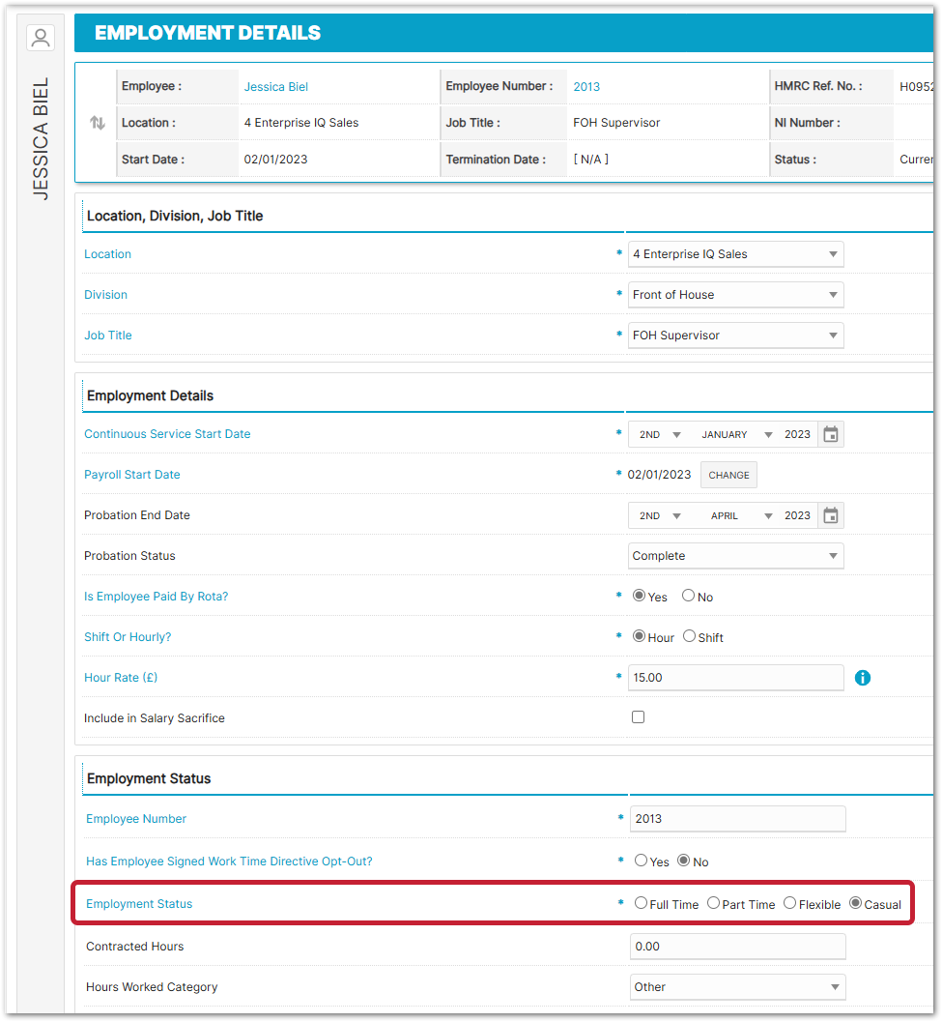Expand the Location dropdown
This screenshot has height=1022, width=942.
click(x=735, y=254)
